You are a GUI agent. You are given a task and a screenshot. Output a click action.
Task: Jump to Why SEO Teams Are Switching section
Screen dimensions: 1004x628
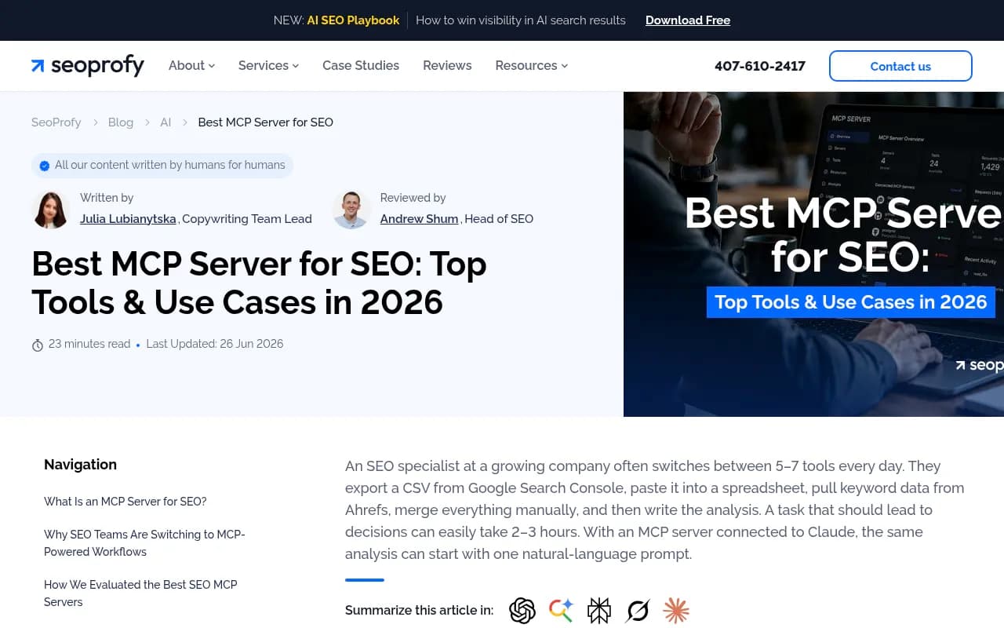coord(144,543)
